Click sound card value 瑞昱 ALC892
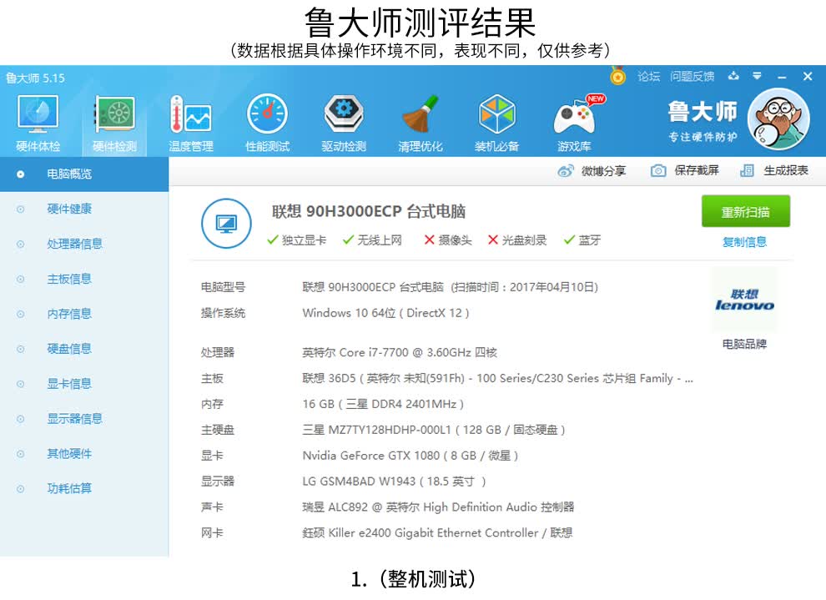 438,507
